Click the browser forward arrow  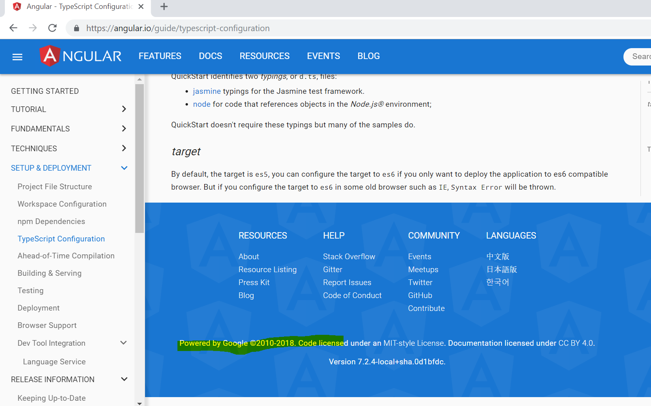33,28
